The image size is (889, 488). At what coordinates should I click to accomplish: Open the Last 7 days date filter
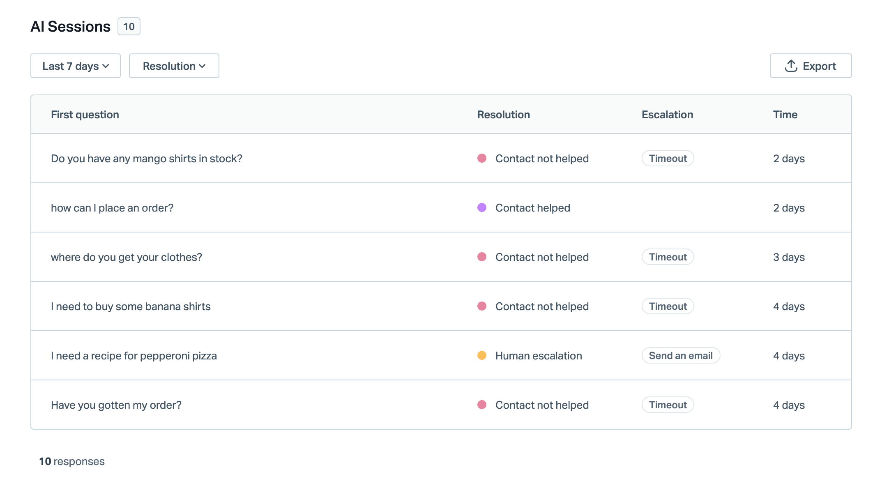pyautogui.click(x=76, y=66)
